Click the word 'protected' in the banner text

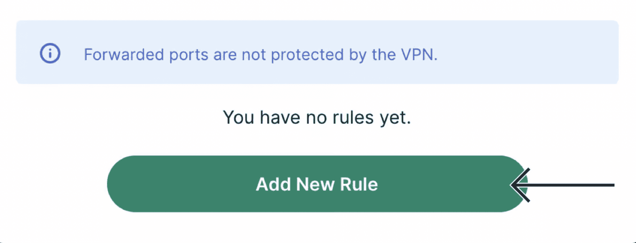point(307,55)
